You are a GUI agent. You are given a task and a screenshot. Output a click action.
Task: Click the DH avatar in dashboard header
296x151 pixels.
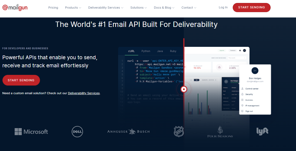tap(244, 50)
